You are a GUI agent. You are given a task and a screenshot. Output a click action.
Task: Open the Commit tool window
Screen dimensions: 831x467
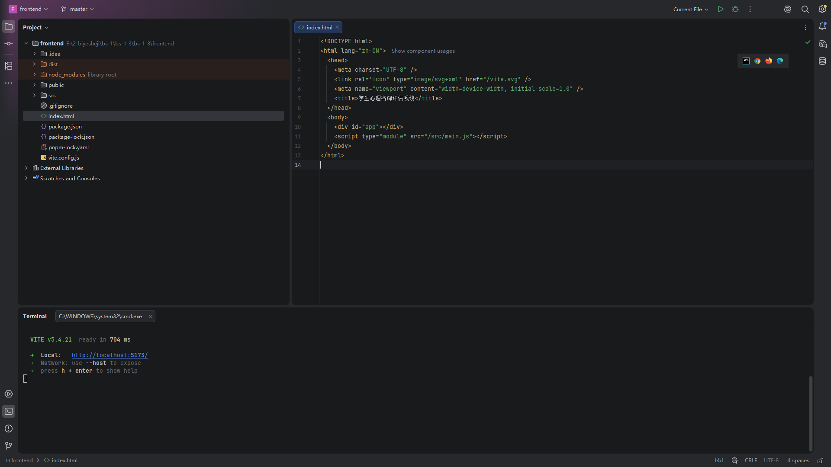[9, 44]
